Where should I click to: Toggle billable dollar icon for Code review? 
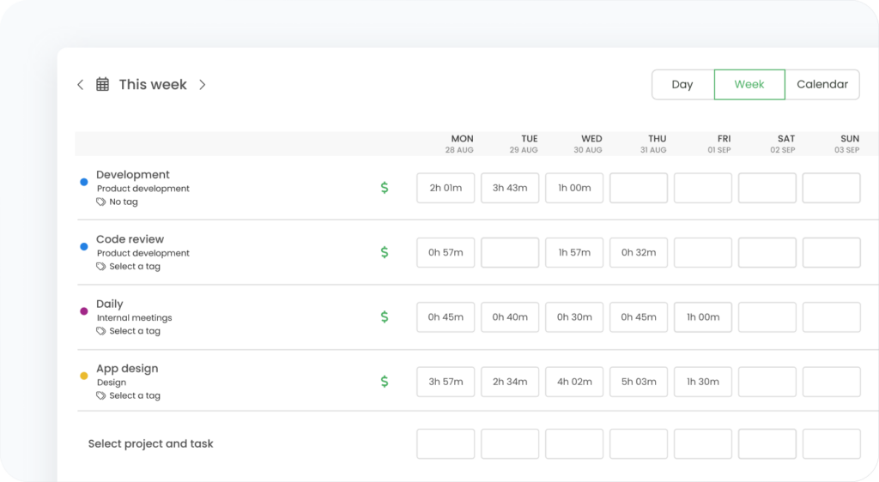(385, 252)
